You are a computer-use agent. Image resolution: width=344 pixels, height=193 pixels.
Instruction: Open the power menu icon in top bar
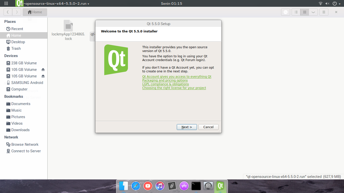[x=335, y=4]
